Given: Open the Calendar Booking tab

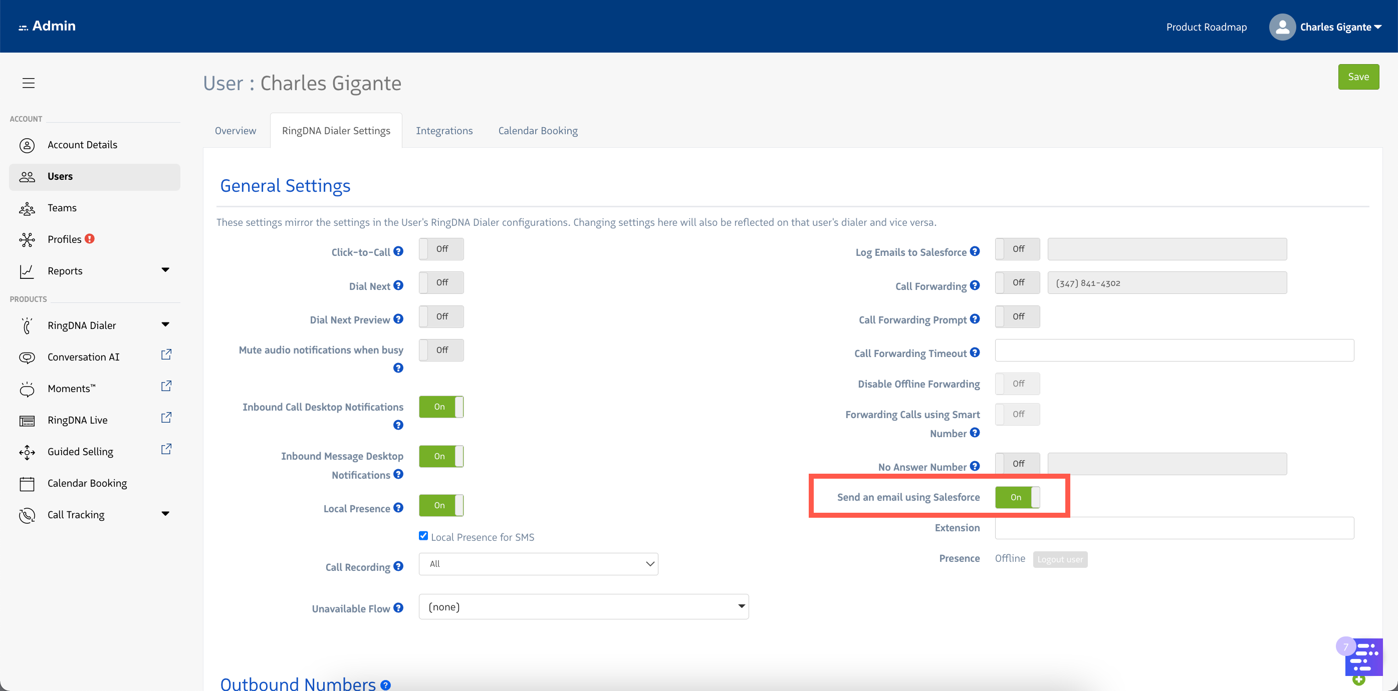Looking at the screenshot, I should [538, 131].
